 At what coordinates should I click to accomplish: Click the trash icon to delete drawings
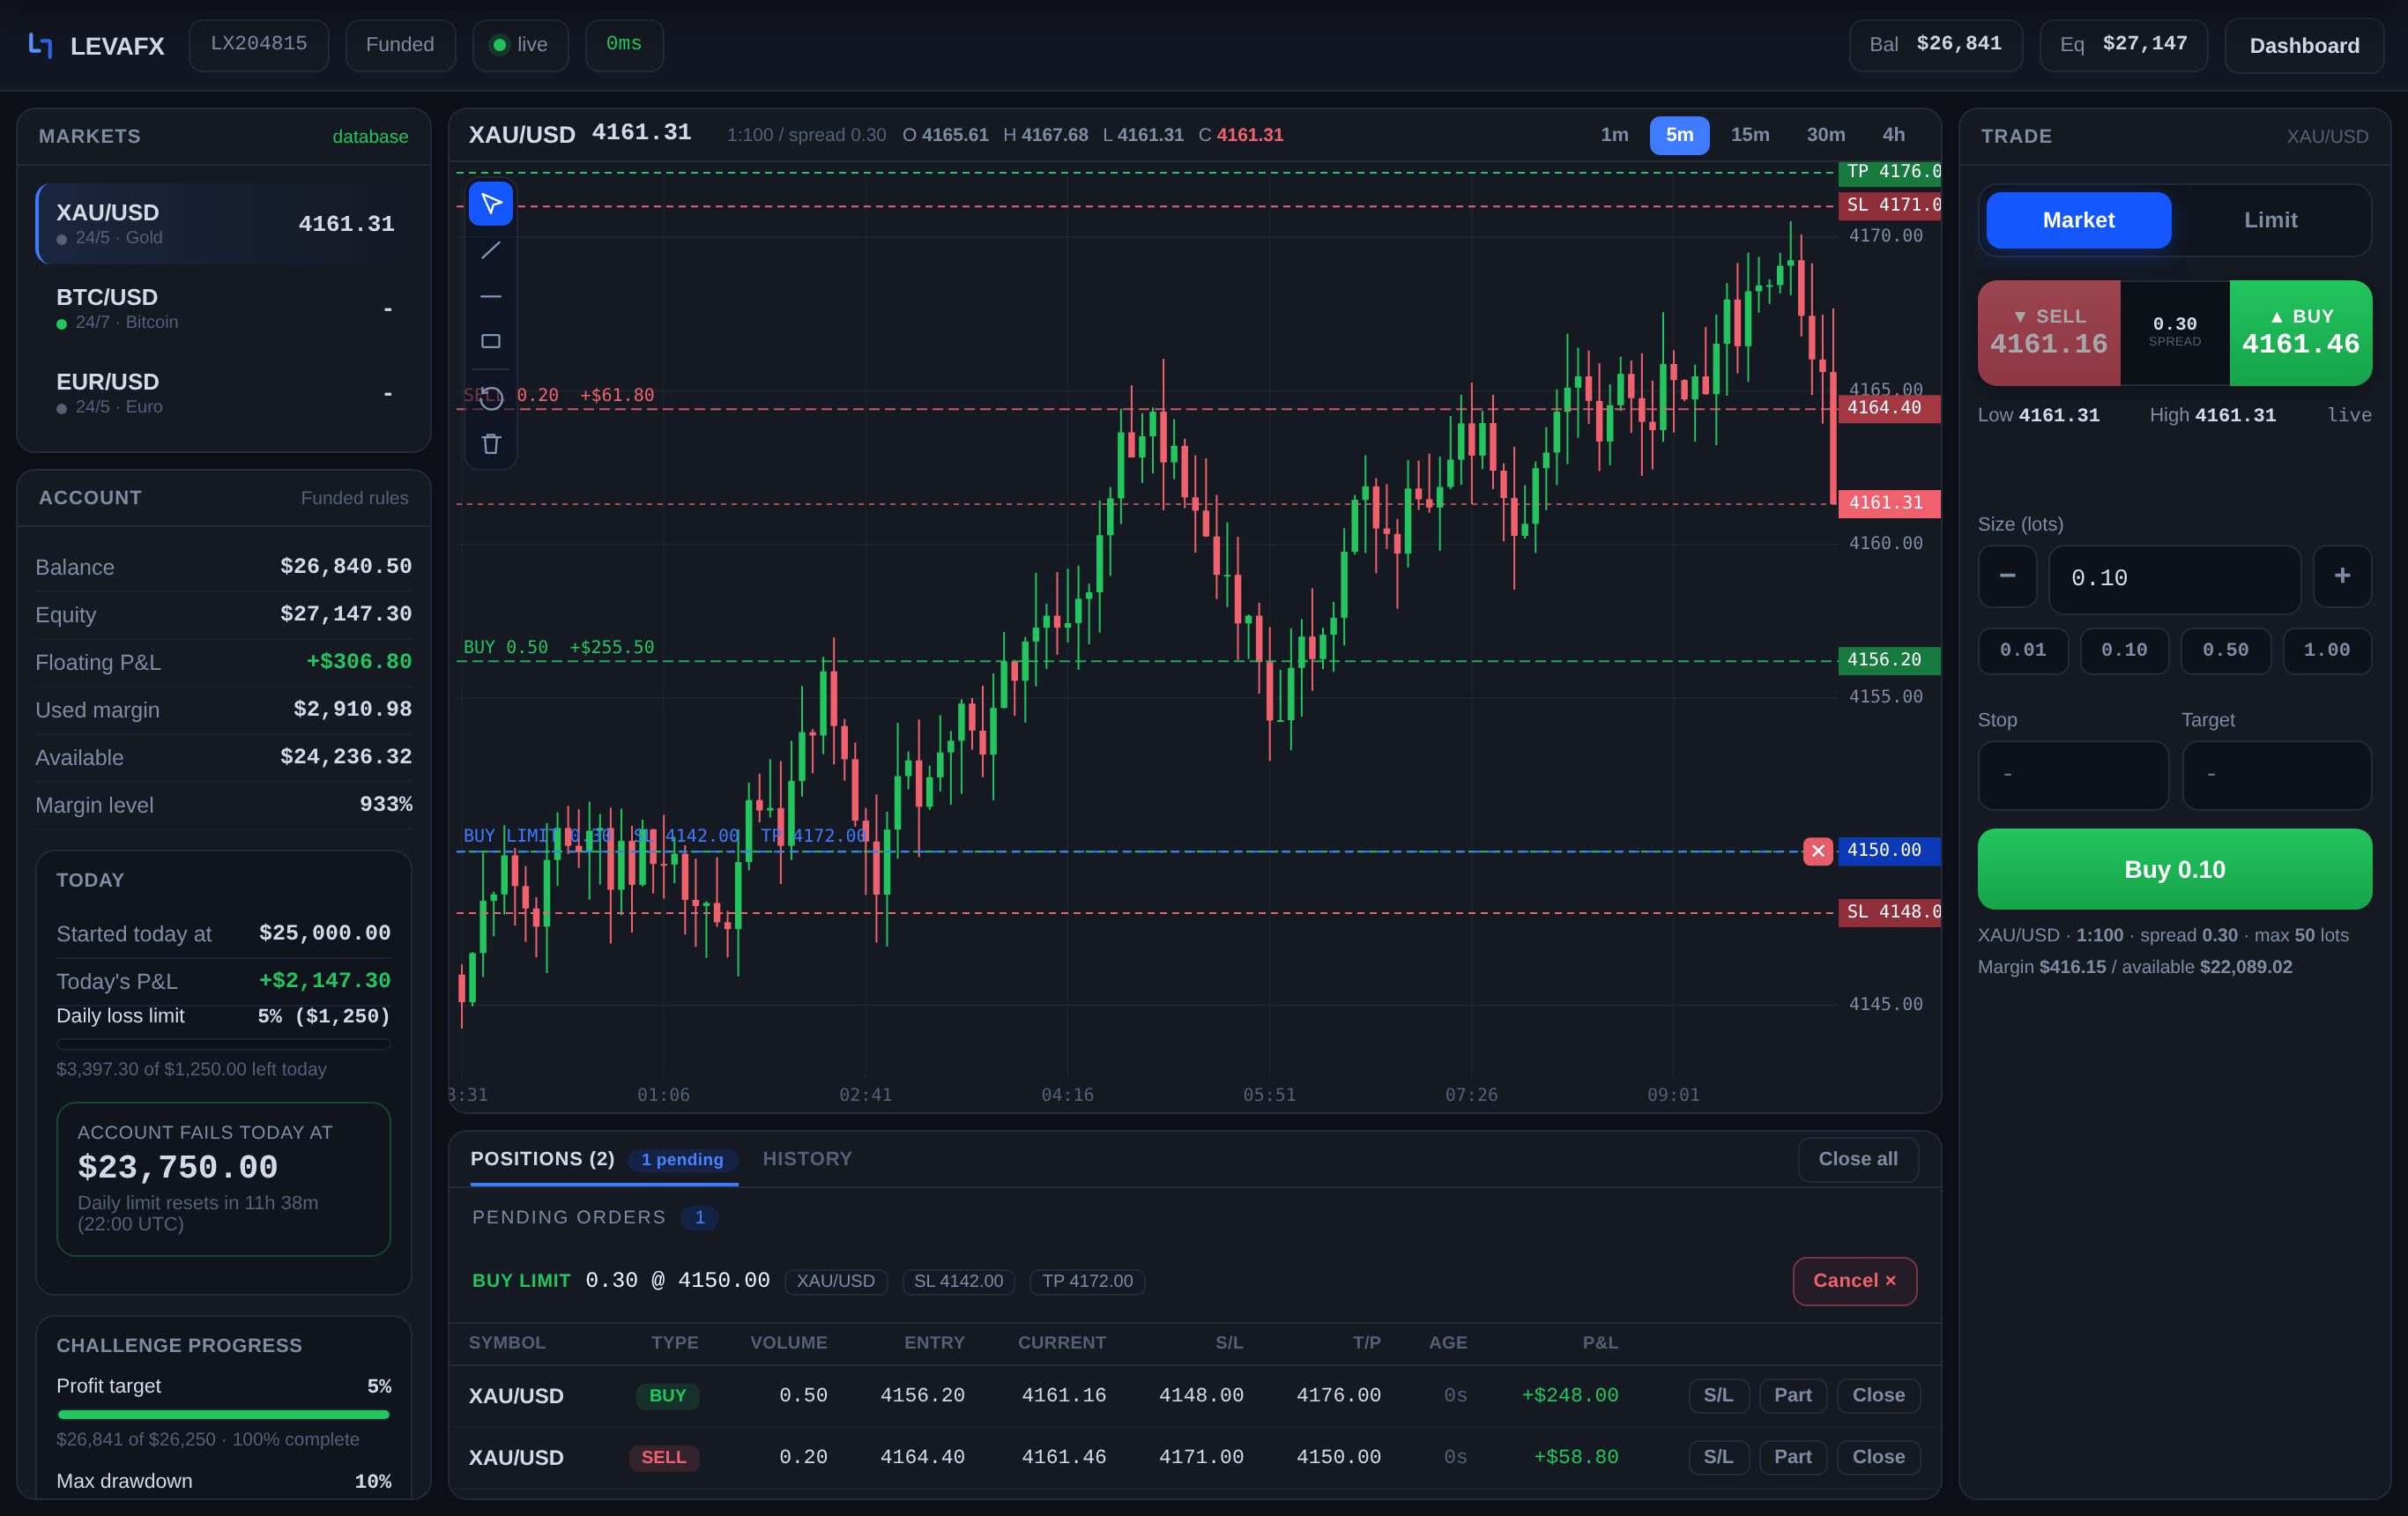pos(491,444)
